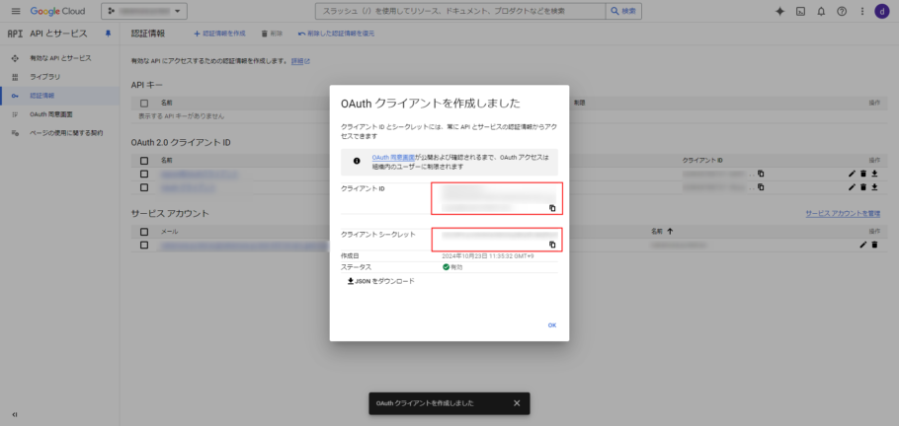The height and width of the screenshot is (426, 899).
Task: Download the JSON credentials file
Action: 381,281
